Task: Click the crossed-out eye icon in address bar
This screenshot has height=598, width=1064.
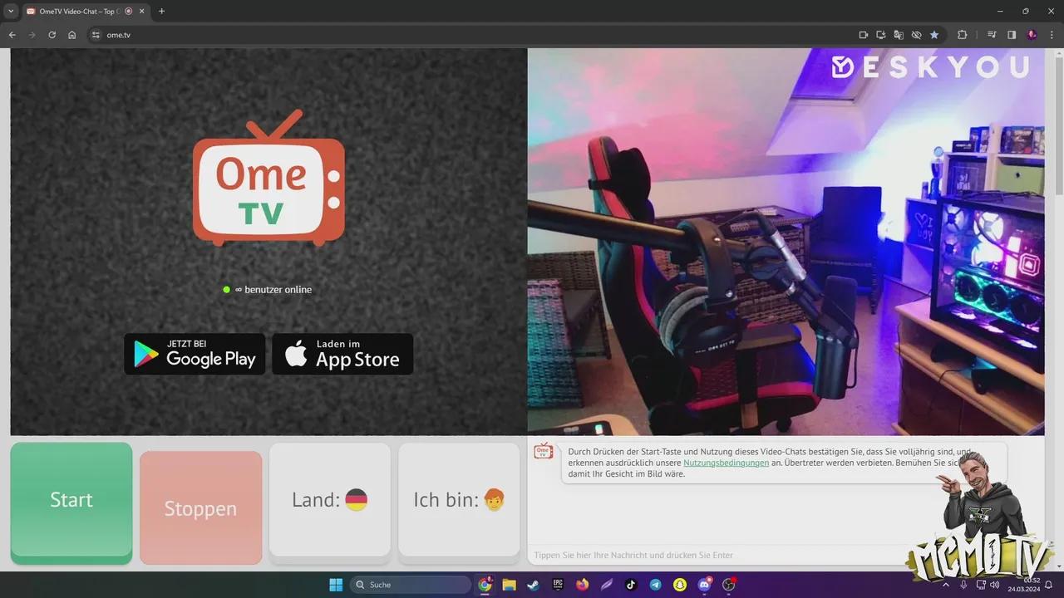Action: [x=916, y=35]
